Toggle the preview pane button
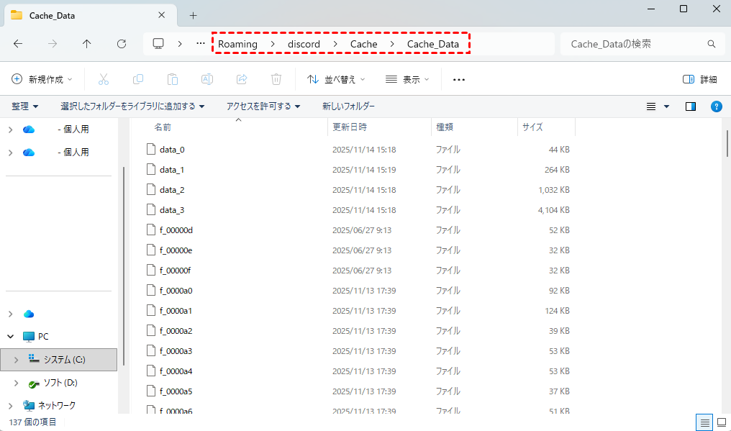 (691, 106)
